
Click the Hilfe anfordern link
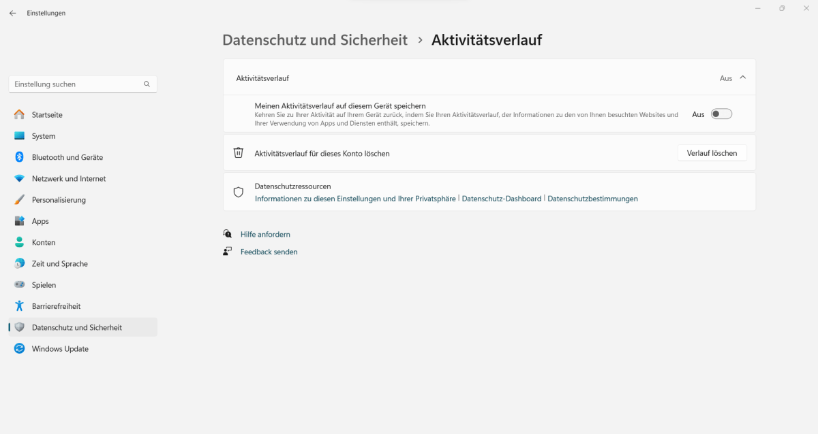tap(265, 234)
